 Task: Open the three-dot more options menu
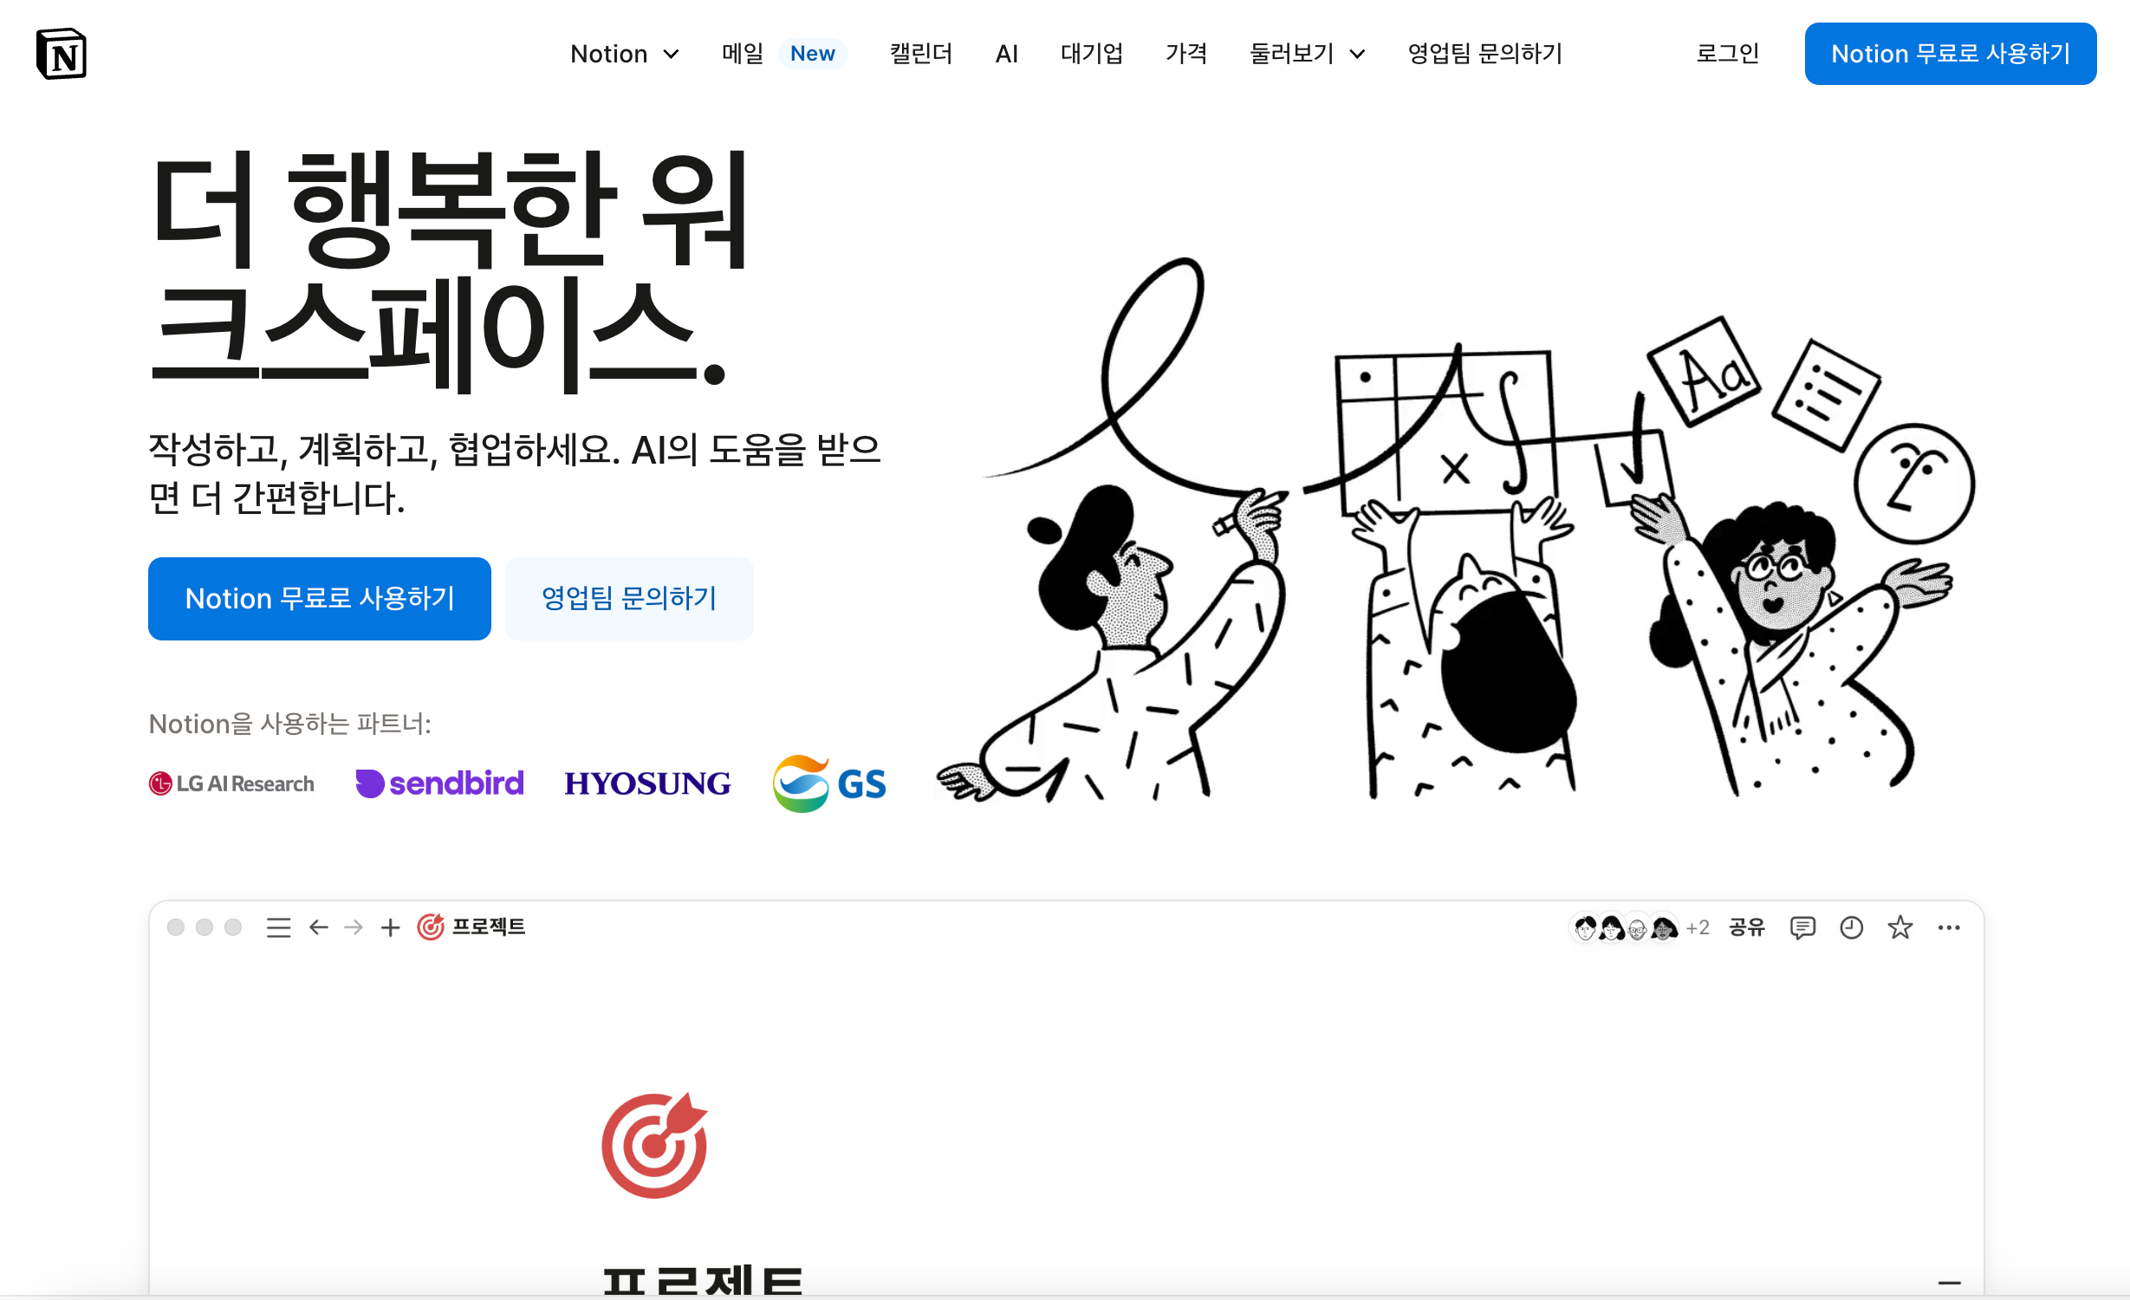pyautogui.click(x=1949, y=928)
